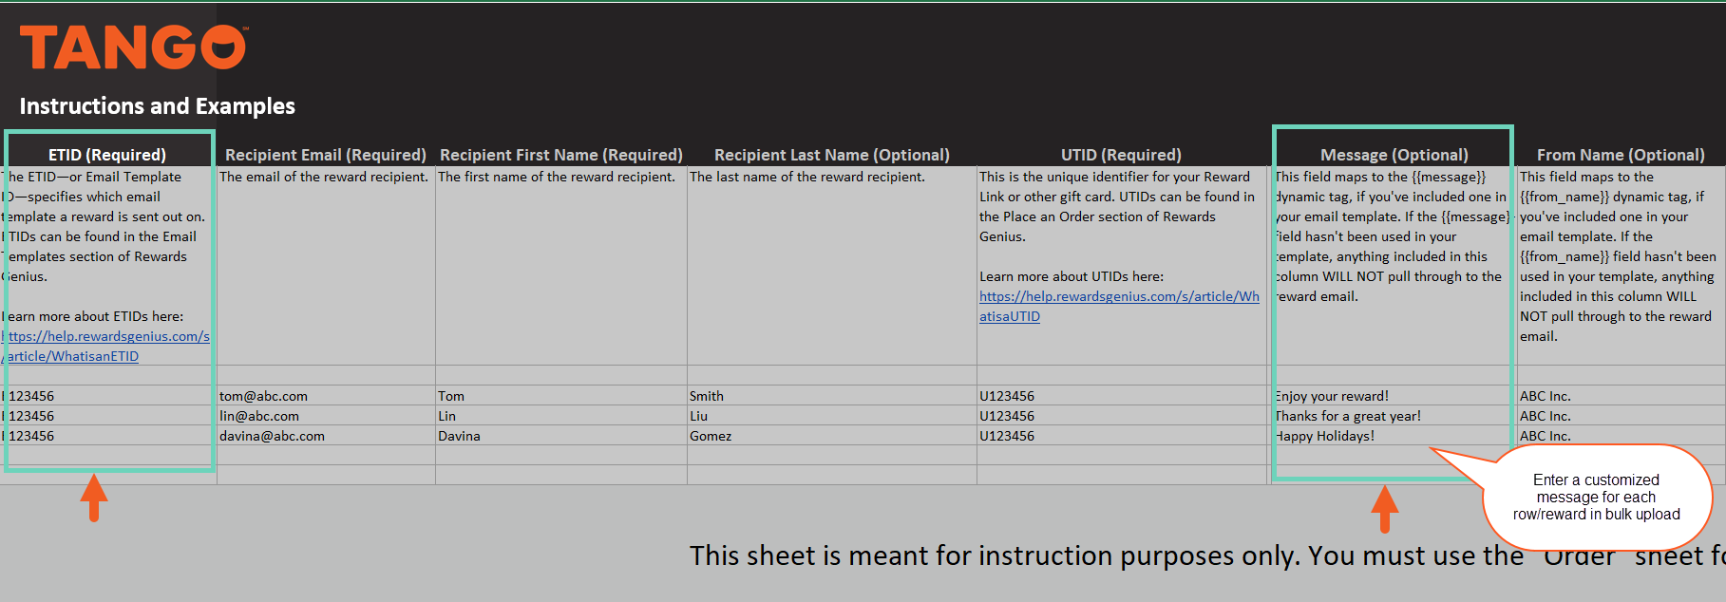Select the UTID (Required) header cell

pyautogui.click(x=1121, y=155)
